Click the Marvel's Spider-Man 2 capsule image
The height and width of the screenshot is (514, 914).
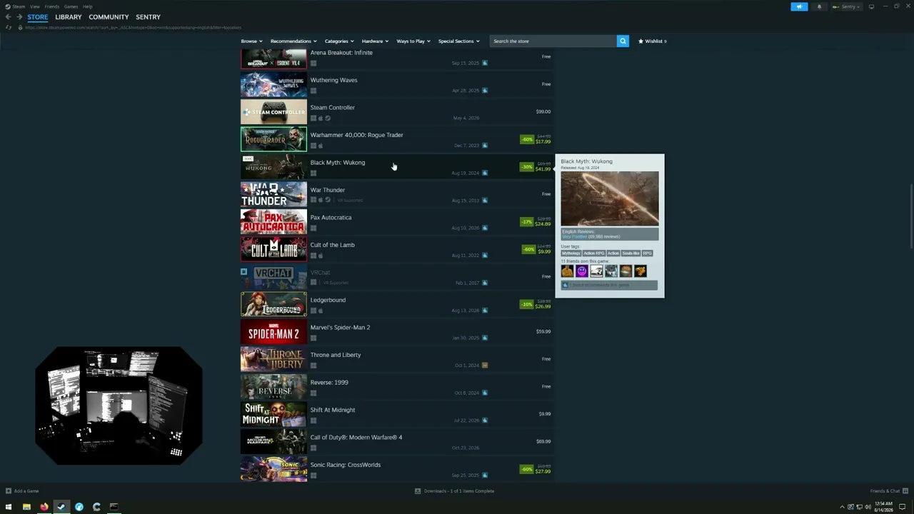(x=273, y=332)
